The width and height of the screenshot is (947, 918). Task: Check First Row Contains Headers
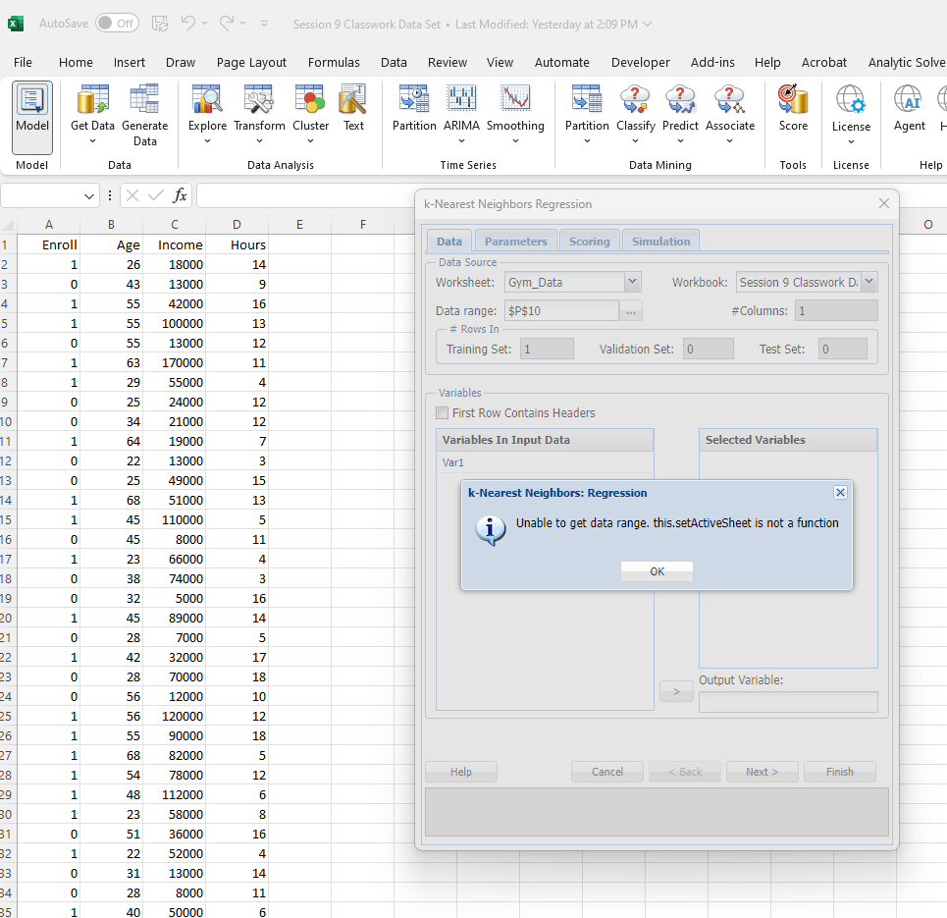coord(442,412)
